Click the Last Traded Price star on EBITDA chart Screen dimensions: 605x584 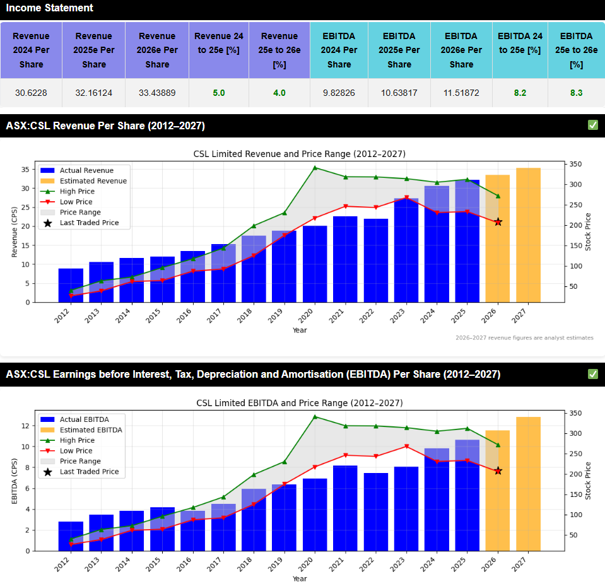498,470
